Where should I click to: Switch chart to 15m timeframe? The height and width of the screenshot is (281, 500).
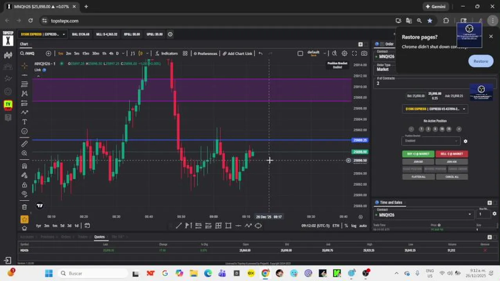[86, 53]
